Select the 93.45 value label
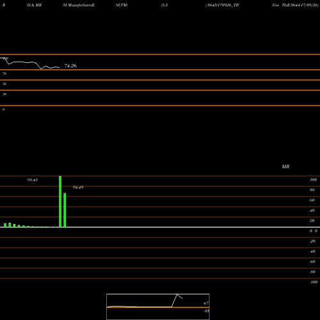 (x=33, y=180)
